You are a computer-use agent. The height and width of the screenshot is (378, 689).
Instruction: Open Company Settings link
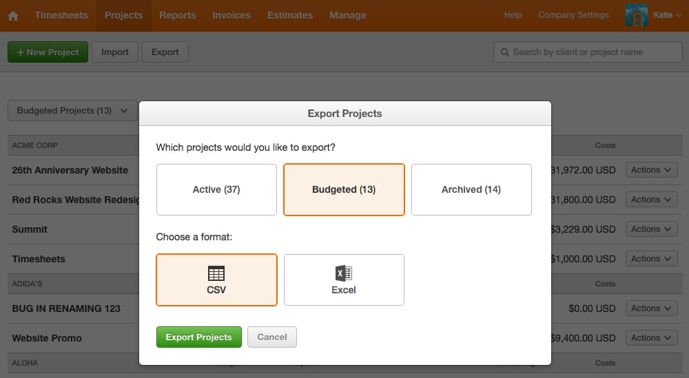click(573, 15)
